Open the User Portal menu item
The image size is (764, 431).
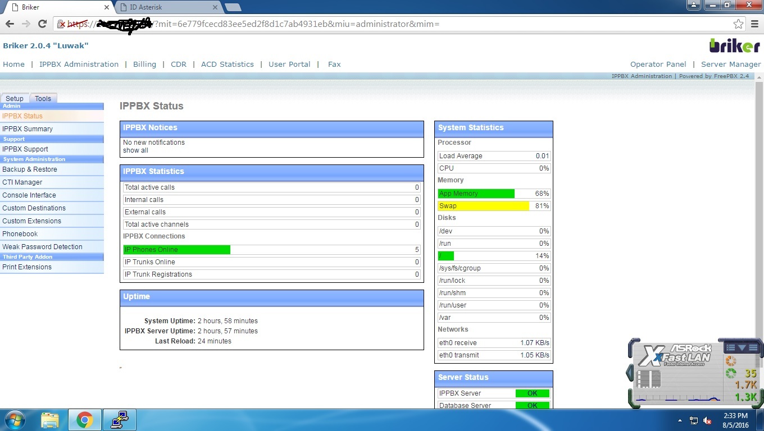[x=289, y=64]
